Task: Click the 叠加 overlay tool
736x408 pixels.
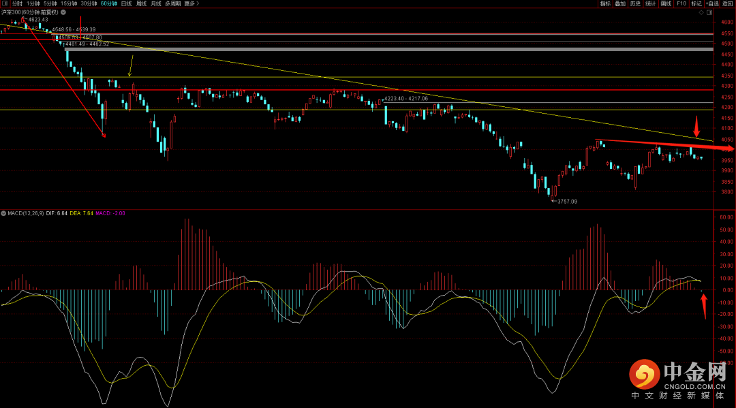Action: [620, 3]
